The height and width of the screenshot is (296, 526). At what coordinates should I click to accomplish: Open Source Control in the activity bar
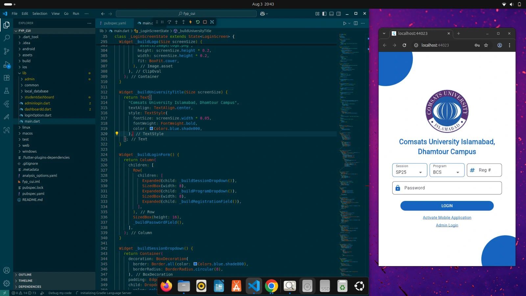[x=7, y=51]
